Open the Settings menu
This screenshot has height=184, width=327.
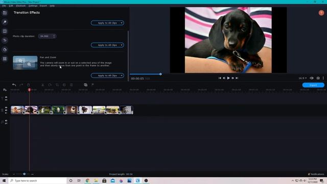[x=33, y=6]
